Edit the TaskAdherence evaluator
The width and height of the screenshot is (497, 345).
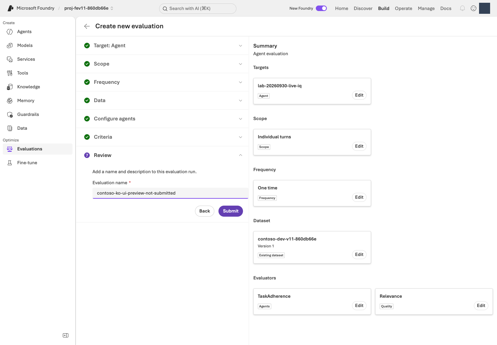pyautogui.click(x=359, y=306)
